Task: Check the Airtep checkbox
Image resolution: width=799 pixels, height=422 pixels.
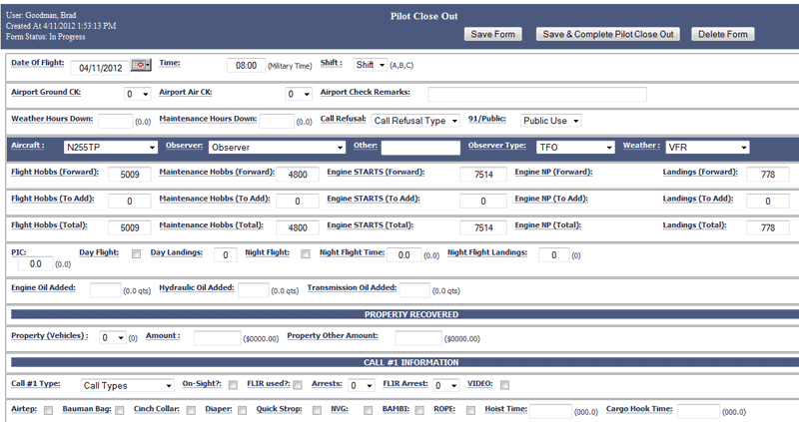Action: [48, 410]
